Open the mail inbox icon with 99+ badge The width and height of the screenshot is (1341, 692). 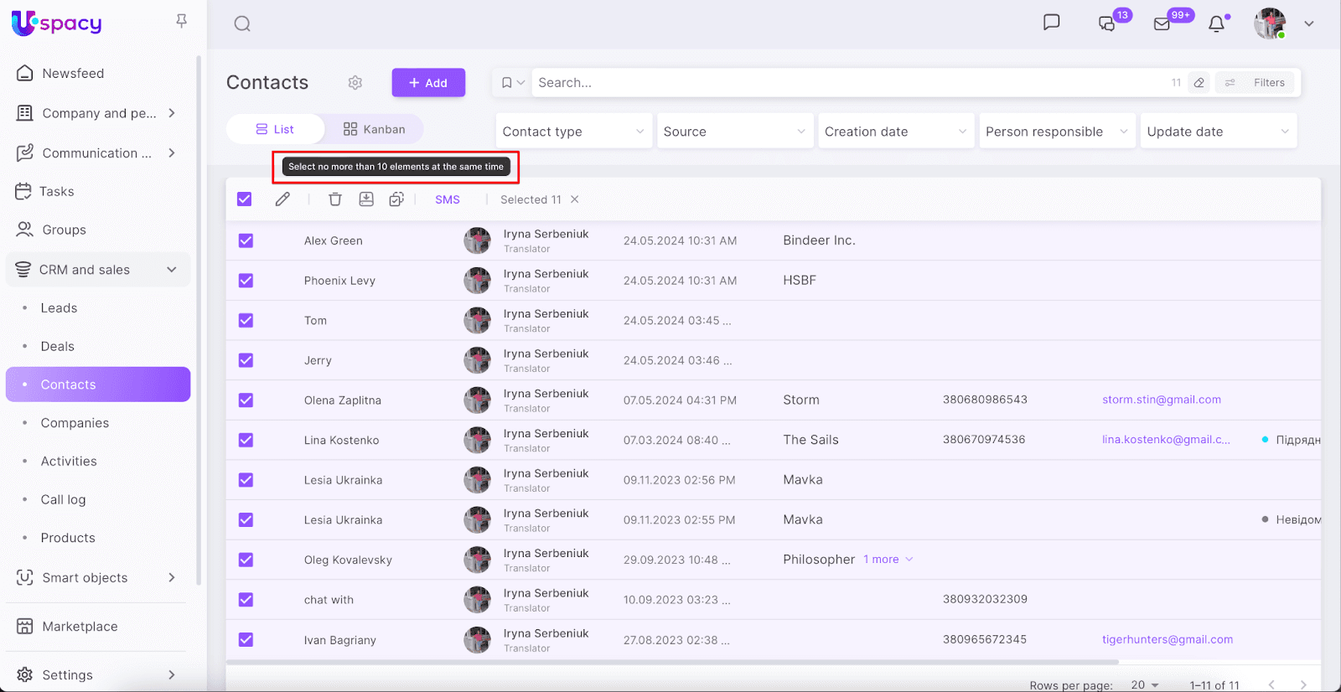pos(1162,23)
